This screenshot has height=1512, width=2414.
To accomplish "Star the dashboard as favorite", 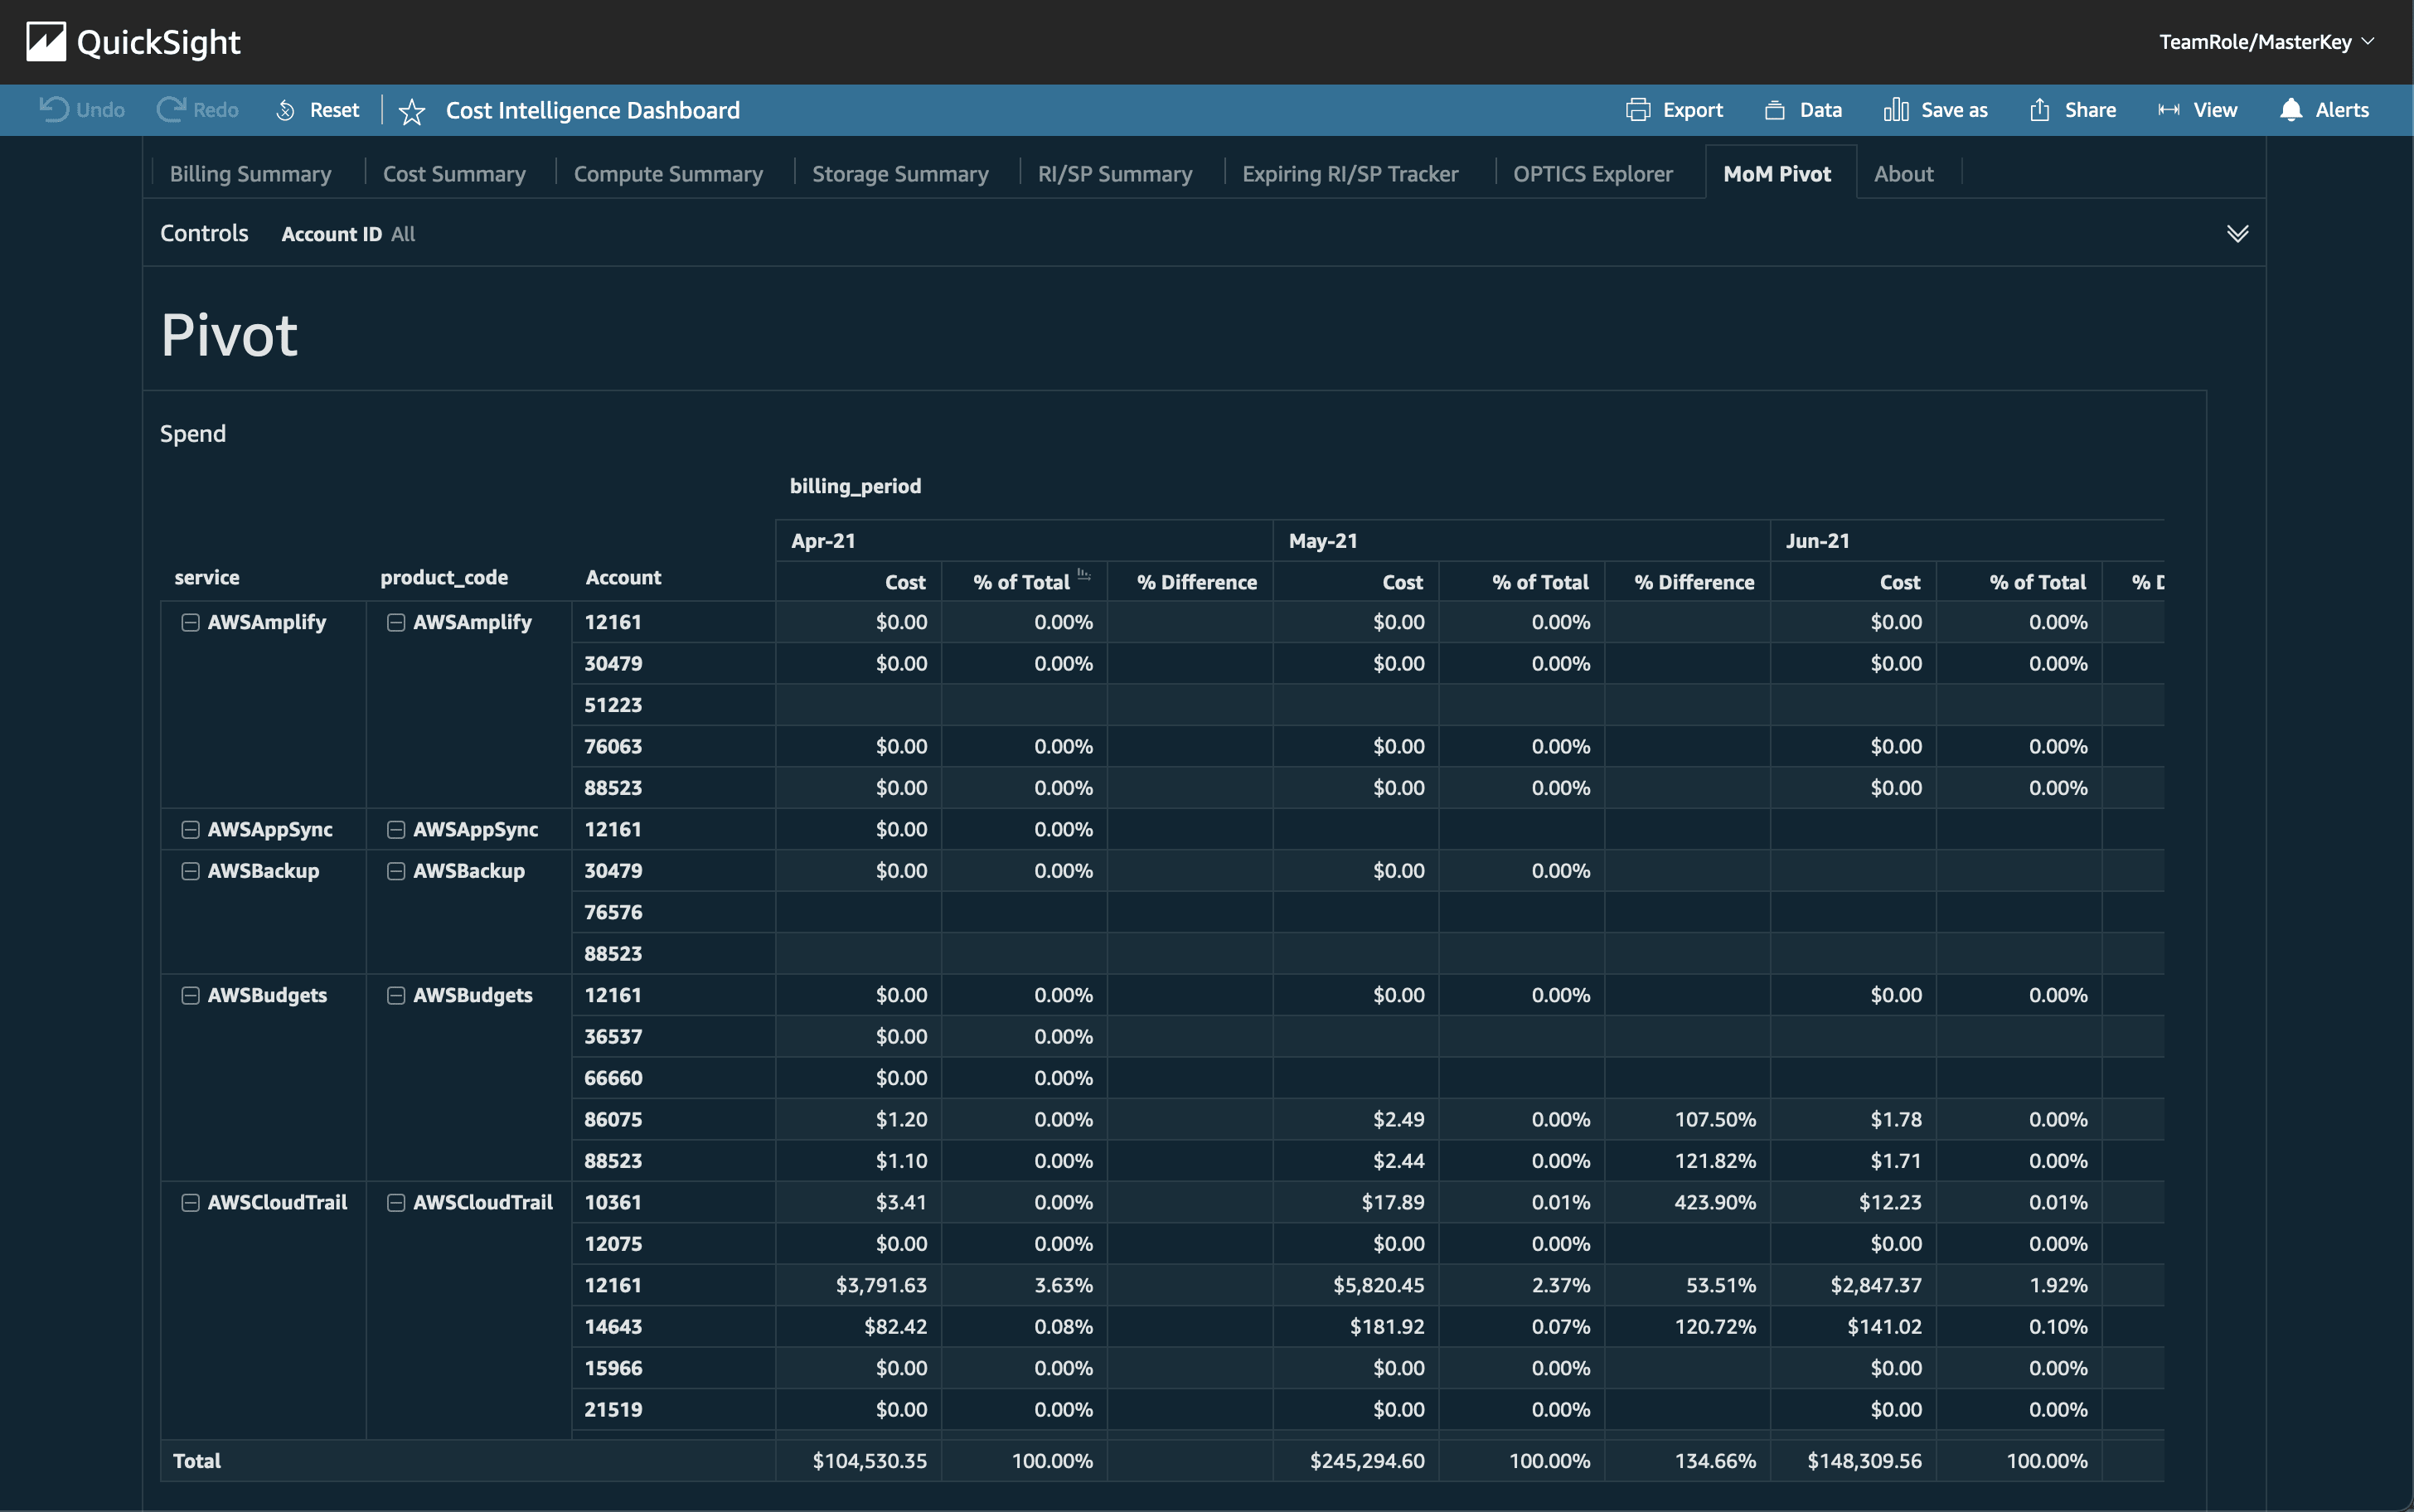I will tap(412, 111).
